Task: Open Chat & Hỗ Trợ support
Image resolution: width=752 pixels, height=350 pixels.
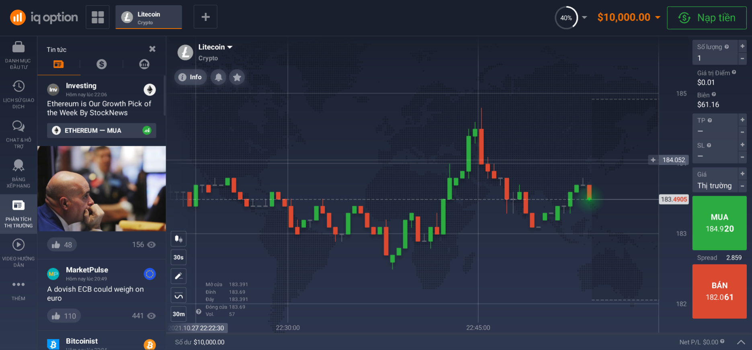Action: coord(18,126)
